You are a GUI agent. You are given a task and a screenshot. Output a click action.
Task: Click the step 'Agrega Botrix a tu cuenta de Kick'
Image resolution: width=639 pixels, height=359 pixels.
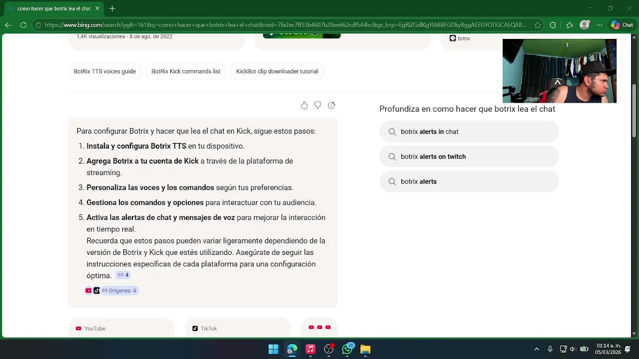coord(142,161)
